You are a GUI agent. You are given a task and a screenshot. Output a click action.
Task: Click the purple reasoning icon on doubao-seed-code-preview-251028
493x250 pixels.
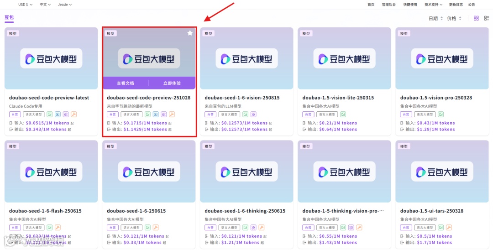(163, 115)
